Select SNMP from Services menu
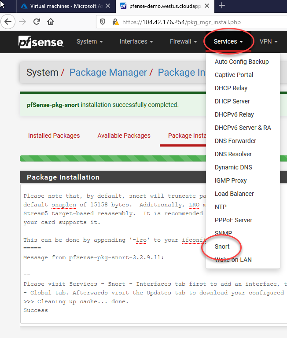Screen dimensions: 287x338 click(223, 233)
